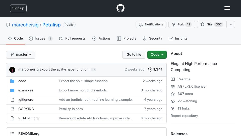Click the examples folder icon
Viewport: 241px width, 136px height.
[x=12, y=90]
